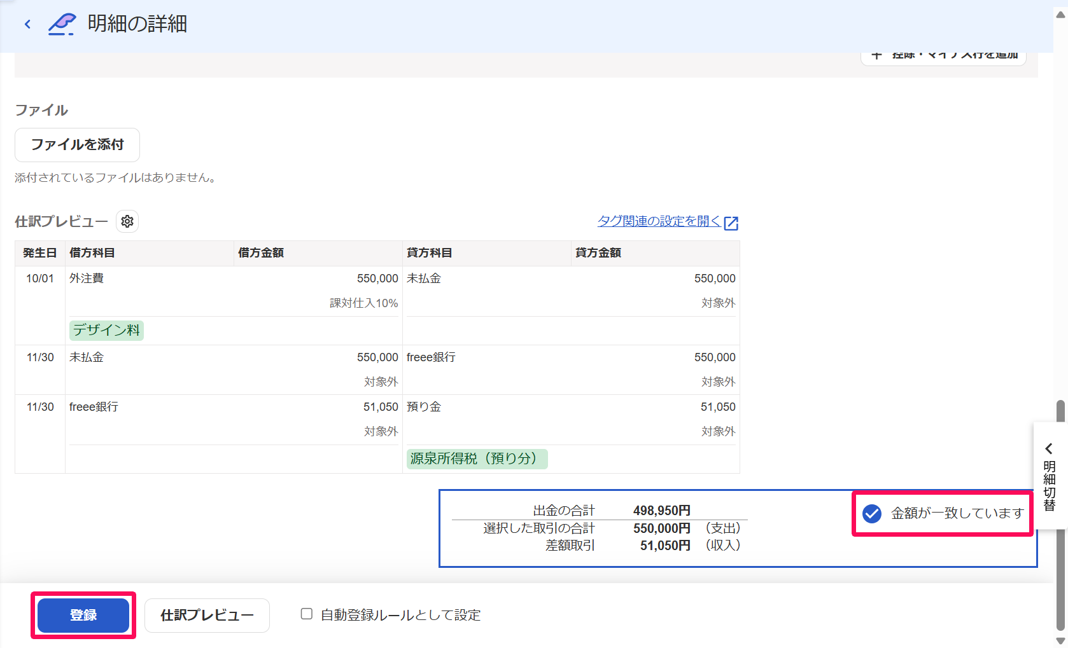Click the 選択した取引の合計 label

[539, 528]
